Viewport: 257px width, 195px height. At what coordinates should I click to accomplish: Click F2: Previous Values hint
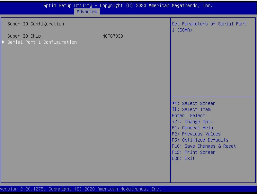tap(196, 134)
